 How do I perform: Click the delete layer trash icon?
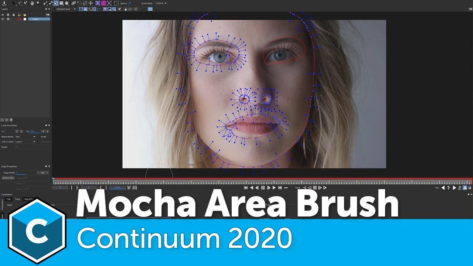coord(11,120)
